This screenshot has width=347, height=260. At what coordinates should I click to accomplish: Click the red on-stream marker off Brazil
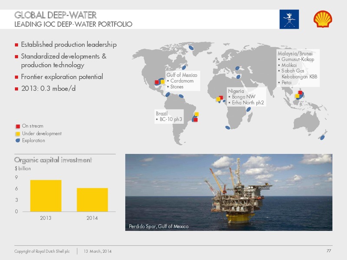click(196, 120)
